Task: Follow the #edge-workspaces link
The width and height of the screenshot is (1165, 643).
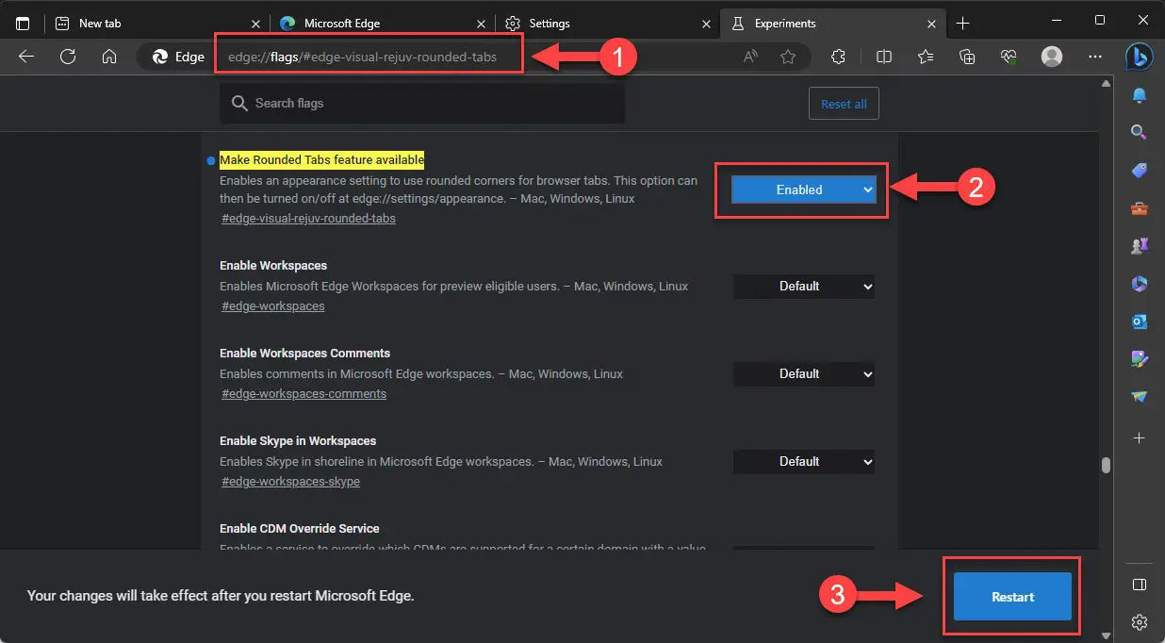Action: coord(273,305)
